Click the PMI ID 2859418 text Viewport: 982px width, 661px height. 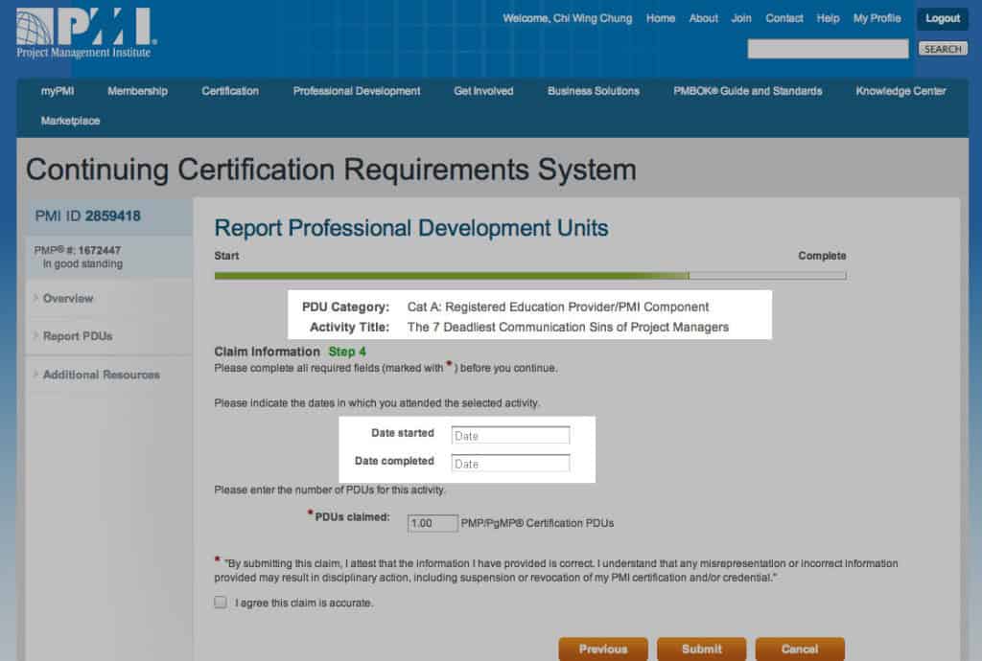point(87,217)
